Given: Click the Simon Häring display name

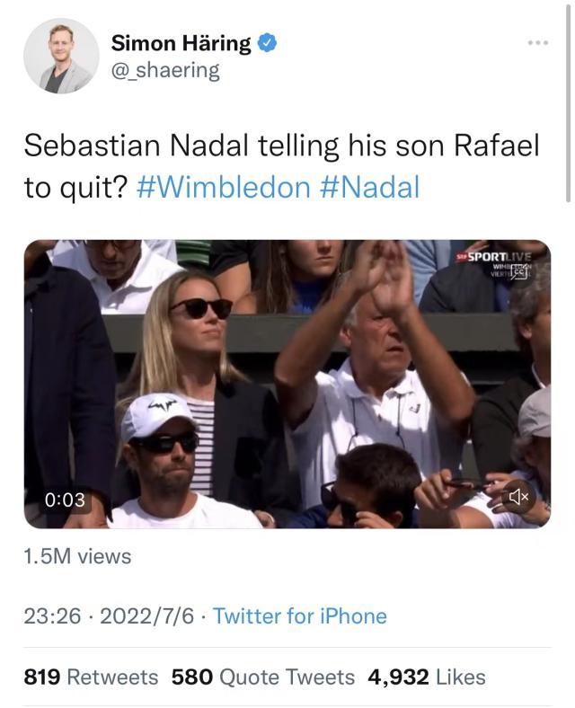Looking at the screenshot, I should 182,42.
